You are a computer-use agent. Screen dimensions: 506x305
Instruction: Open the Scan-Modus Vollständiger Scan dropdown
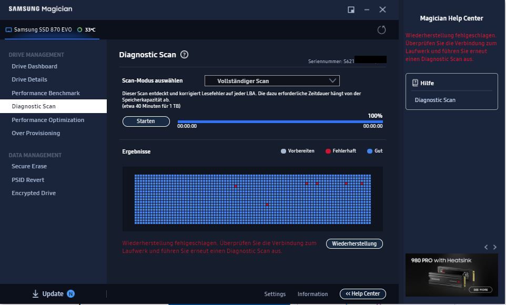tap(272, 80)
